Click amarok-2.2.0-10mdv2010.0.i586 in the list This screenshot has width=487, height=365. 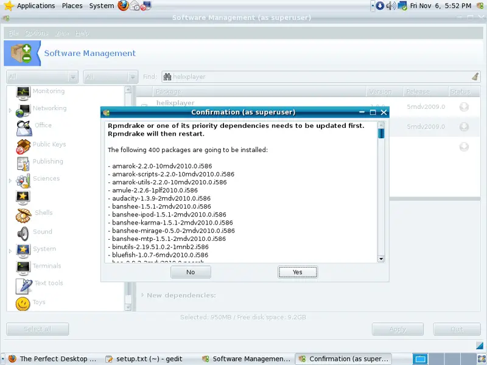coord(162,166)
